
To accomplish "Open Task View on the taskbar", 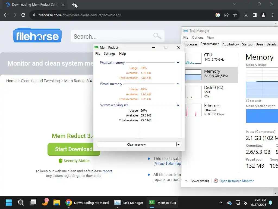I will click(x=33, y=202).
